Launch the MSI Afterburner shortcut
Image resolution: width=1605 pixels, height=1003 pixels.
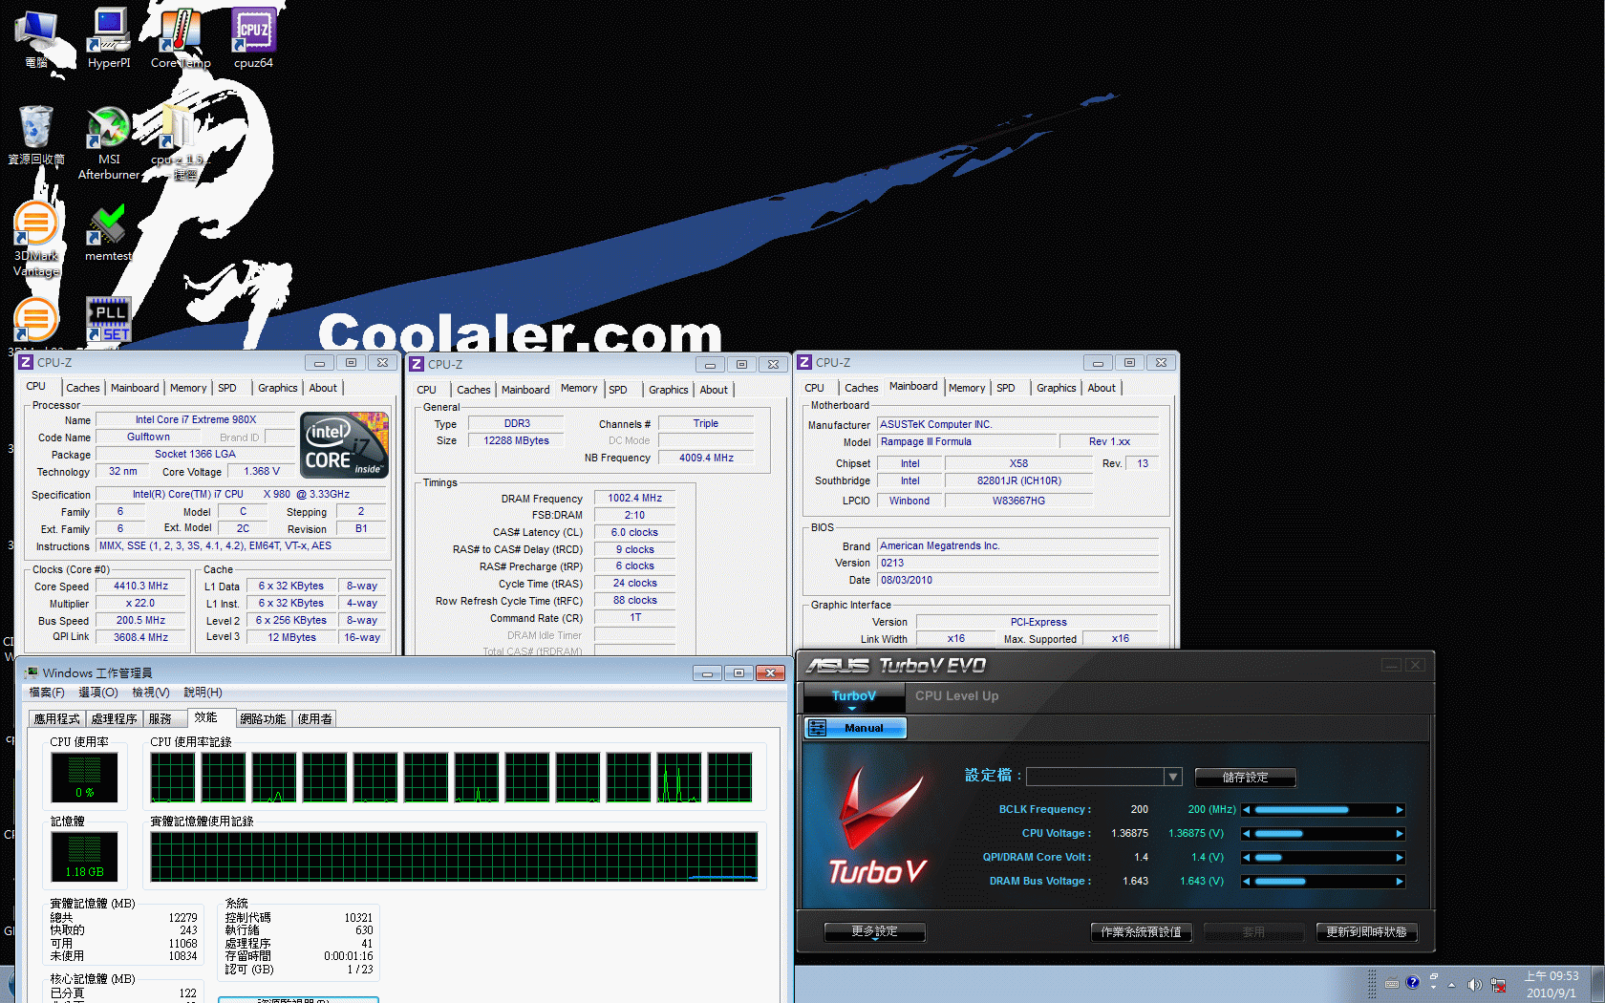tap(109, 143)
